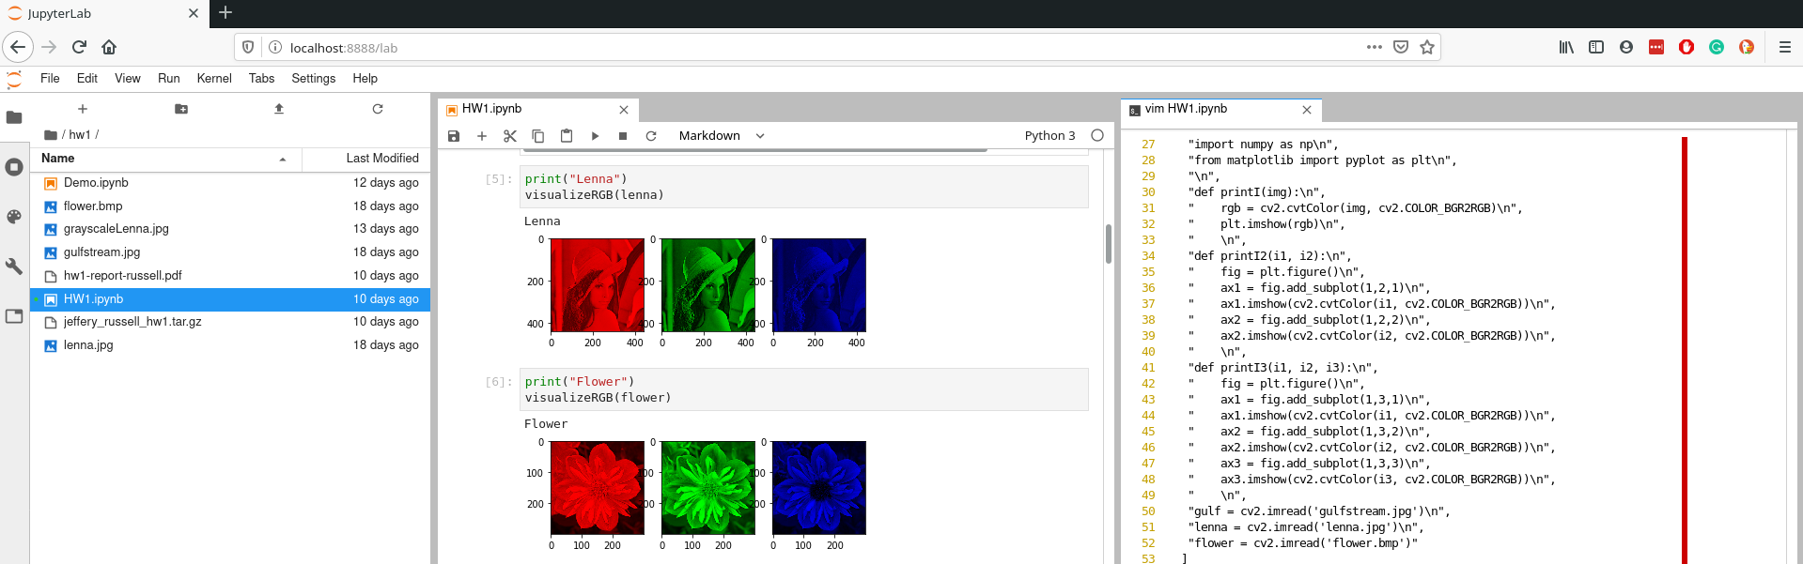
Task: Open the cell type Markdown dropdown
Action: (721, 136)
